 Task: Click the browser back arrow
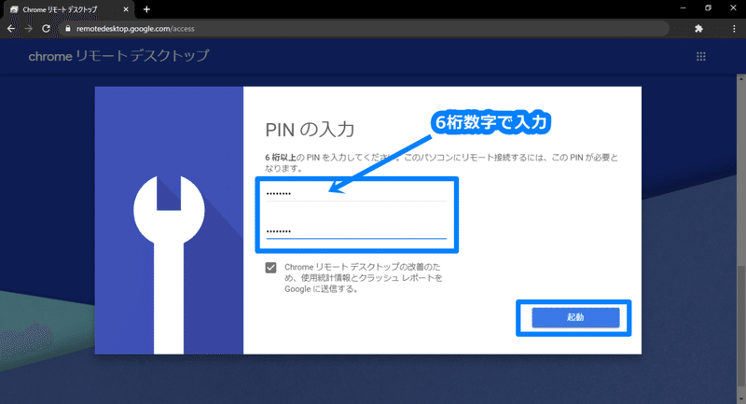point(11,29)
